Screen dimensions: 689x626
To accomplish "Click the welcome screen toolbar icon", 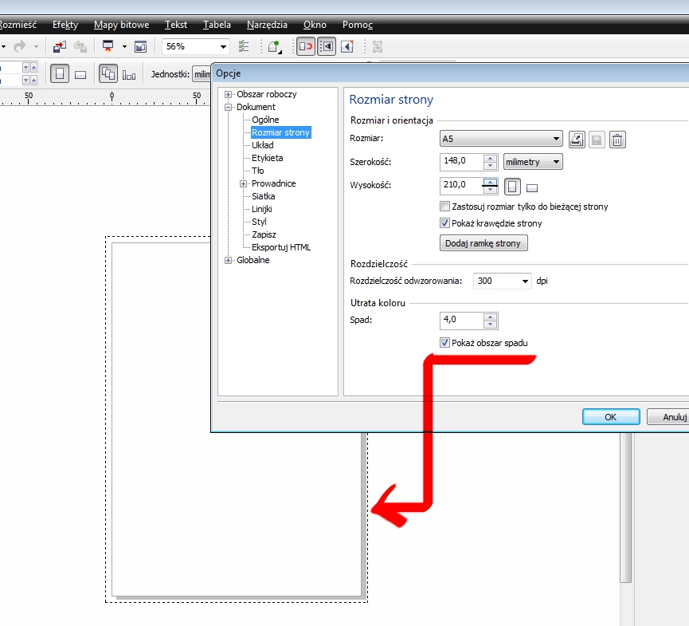I will pos(140,47).
